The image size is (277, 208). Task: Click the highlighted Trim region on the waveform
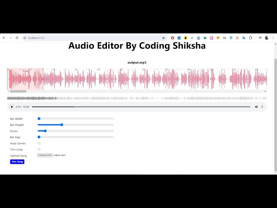(x=25, y=79)
